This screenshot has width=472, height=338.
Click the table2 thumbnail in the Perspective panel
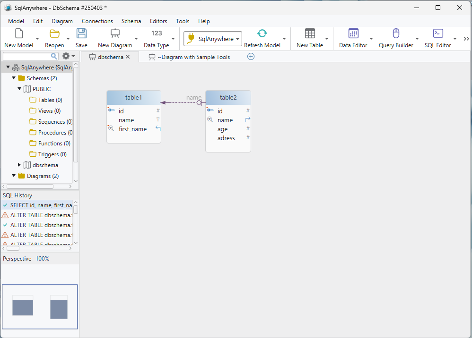(59, 306)
